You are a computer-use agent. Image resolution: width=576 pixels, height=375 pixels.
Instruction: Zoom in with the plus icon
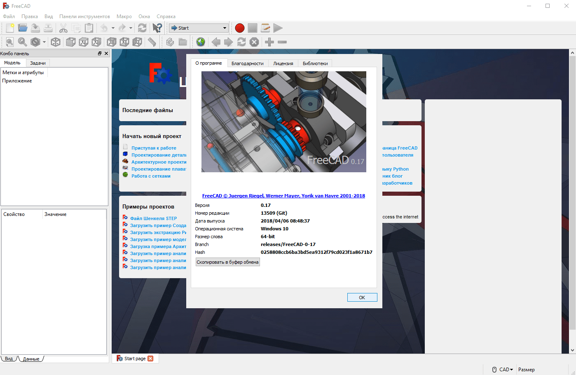[x=269, y=42]
